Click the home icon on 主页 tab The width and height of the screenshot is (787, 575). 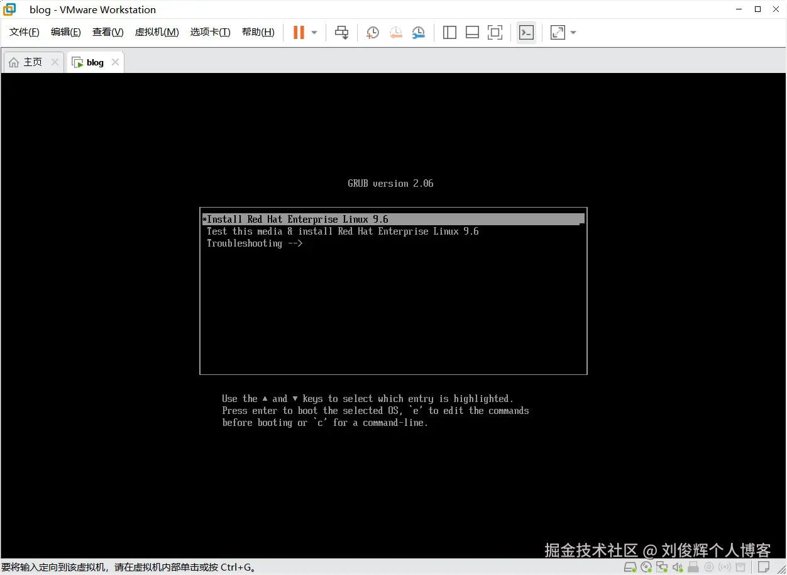[x=14, y=62]
